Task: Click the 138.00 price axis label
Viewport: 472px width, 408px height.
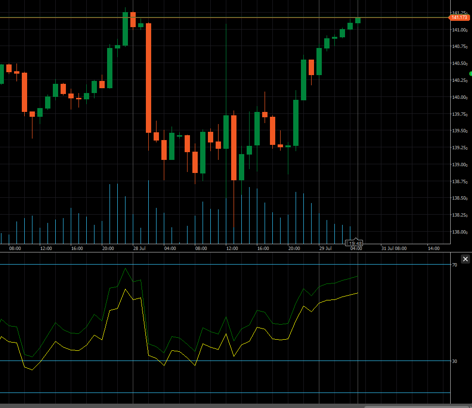Action: tap(460, 232)
